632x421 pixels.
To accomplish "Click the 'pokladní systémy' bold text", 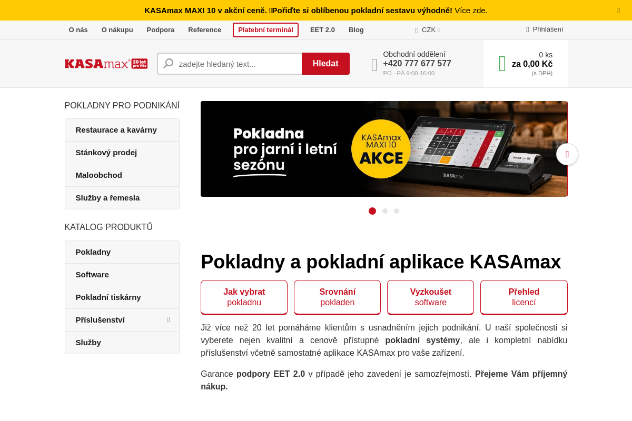I will (422, 340).
